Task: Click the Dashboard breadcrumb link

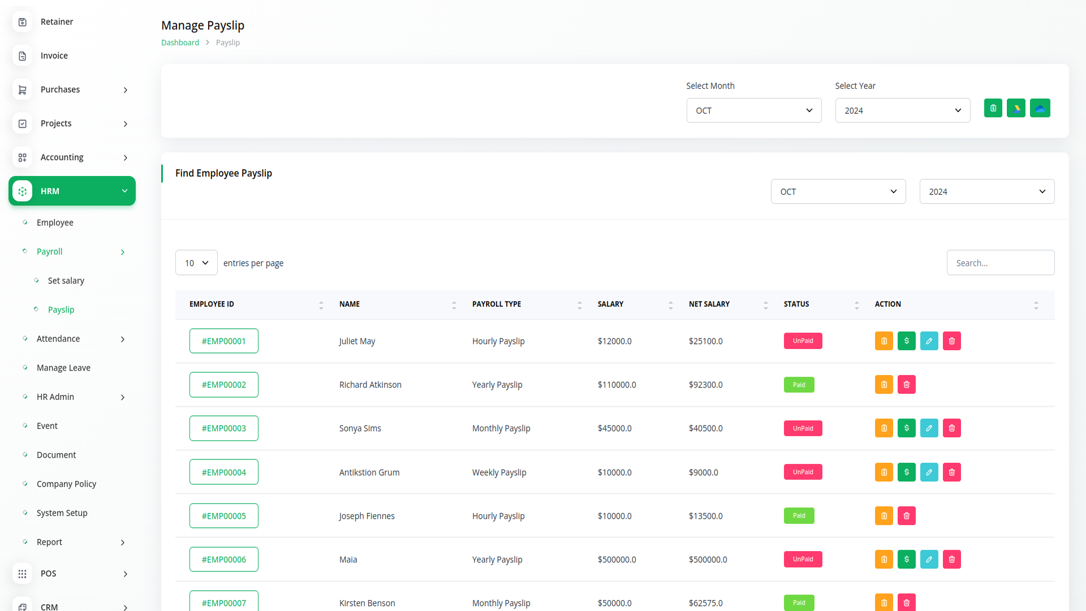Action: [180, 42]
